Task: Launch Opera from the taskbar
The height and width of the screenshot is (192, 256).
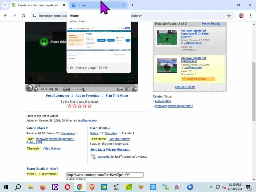Action: [67, 187]
